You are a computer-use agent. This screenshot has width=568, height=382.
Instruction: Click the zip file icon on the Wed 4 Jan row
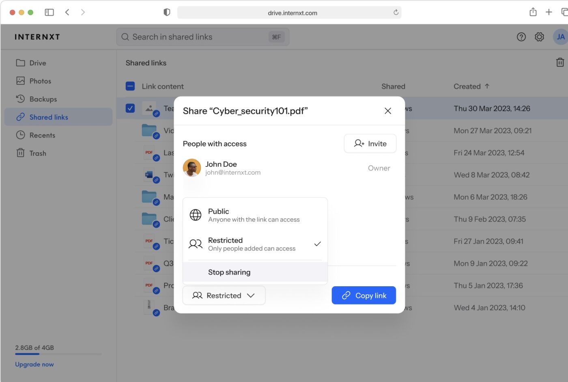[x=149, y=307]
